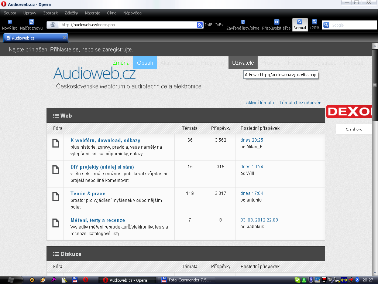Switch to Total Commander in the taskbar

186,280
